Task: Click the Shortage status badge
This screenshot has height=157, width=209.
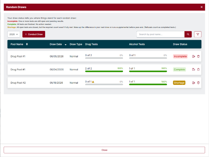Action: [x=179, y=83]
